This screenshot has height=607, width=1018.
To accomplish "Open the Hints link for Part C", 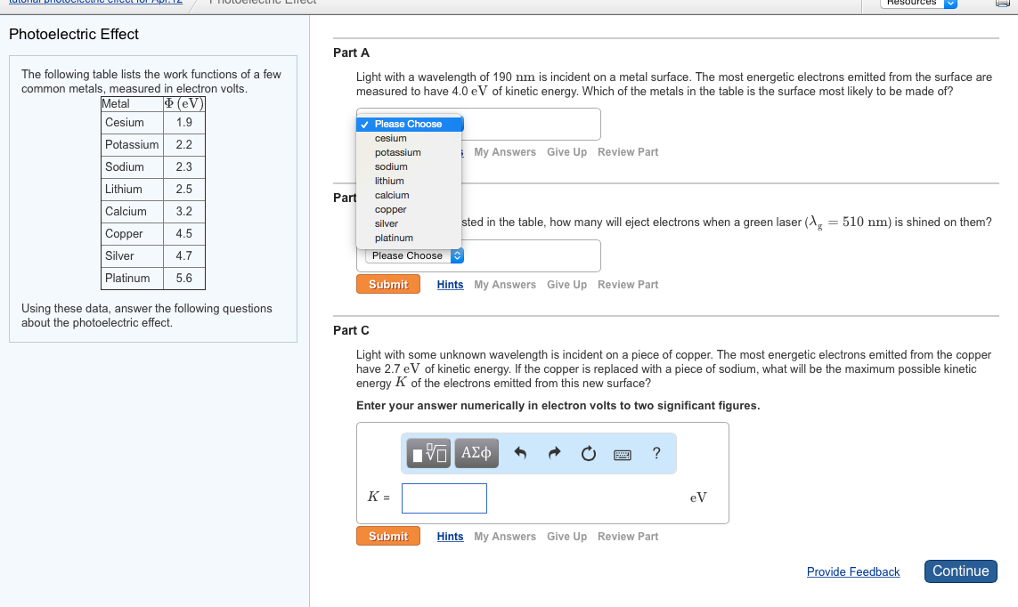I will click(450, 536).
